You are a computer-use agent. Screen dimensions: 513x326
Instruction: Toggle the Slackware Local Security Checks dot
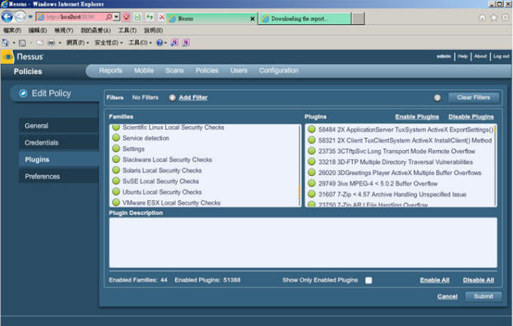(116, 159)
